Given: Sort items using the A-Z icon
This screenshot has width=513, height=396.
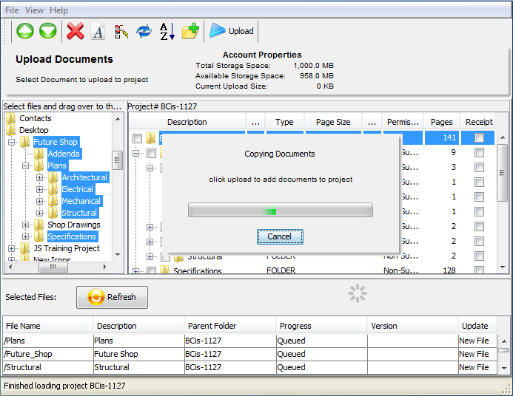Looking at the screenshot, I should (167, 31).
